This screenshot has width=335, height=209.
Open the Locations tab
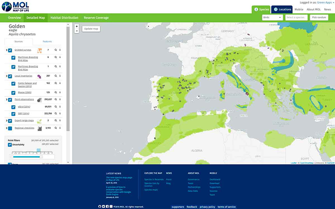point(282,9)
